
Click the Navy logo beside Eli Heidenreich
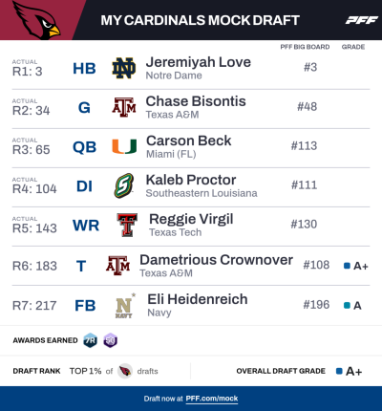pos(124,306)
